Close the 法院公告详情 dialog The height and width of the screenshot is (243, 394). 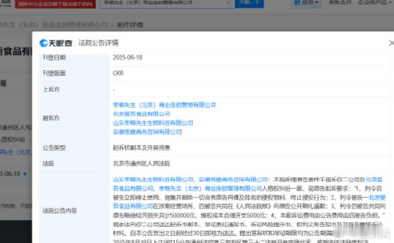pyautogui.click(x=391, y=43)
